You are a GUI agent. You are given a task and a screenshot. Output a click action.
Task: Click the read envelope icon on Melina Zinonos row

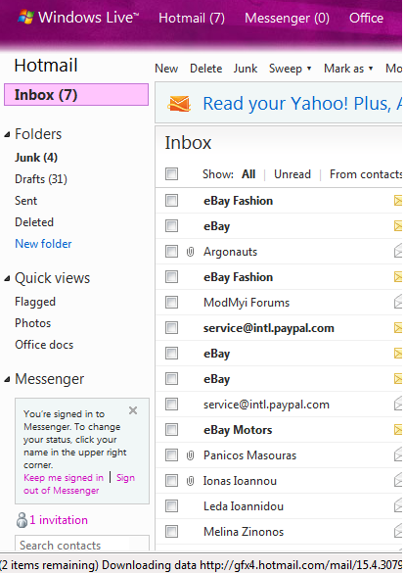398,532
